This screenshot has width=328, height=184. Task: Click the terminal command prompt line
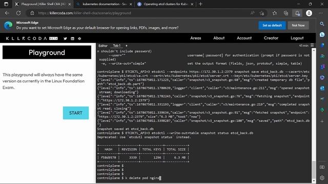coord(129,178)
